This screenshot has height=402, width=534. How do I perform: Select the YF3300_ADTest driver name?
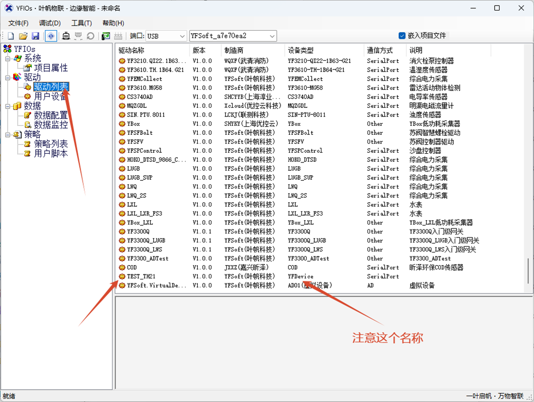click(x=148, y=258)
